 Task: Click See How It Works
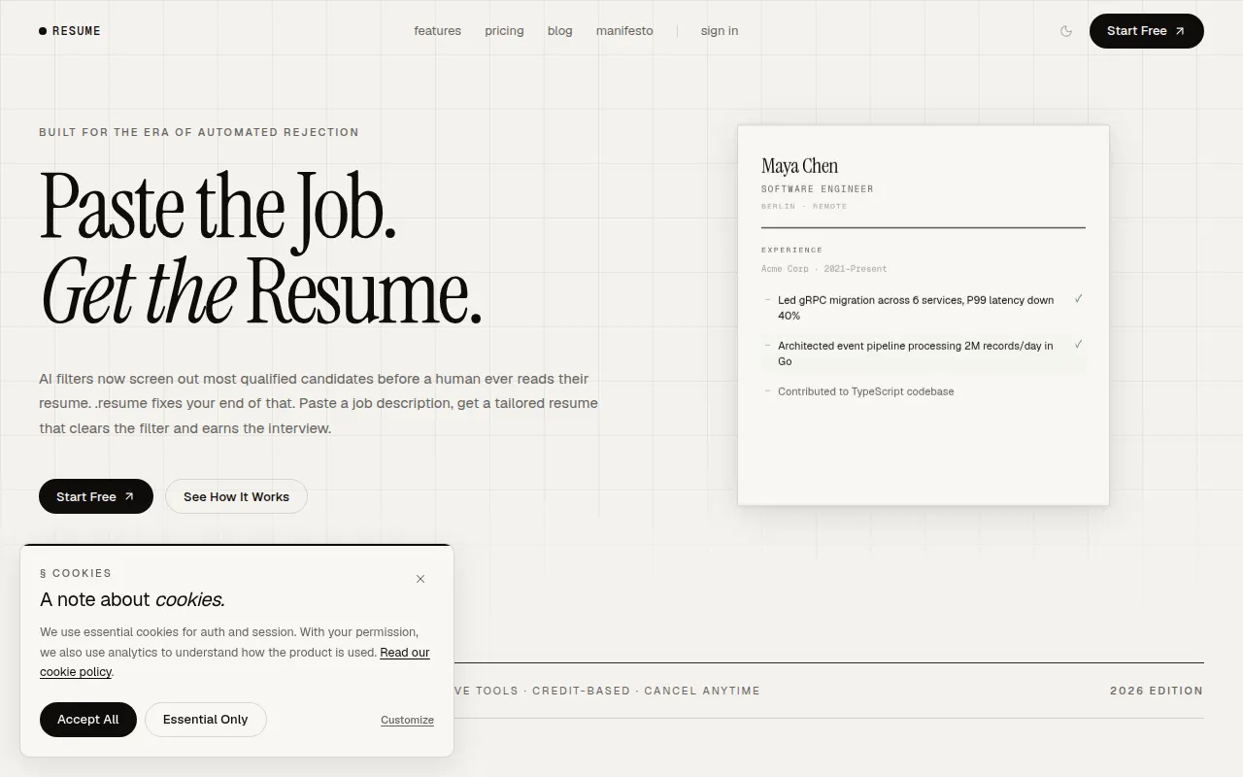click(236, 496)
